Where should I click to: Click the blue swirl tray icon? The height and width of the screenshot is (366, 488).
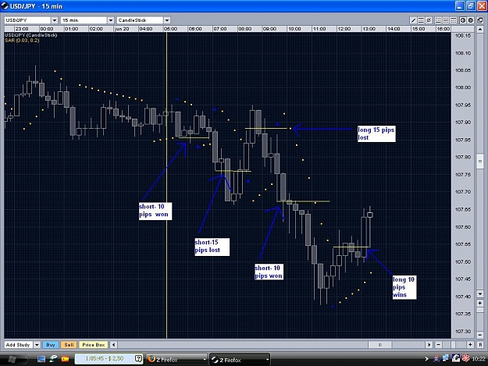coord(456,358)
